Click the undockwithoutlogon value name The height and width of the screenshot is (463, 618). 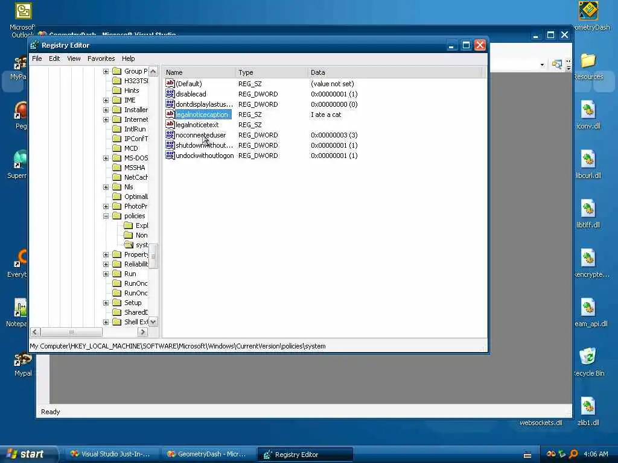coord(205,156)
